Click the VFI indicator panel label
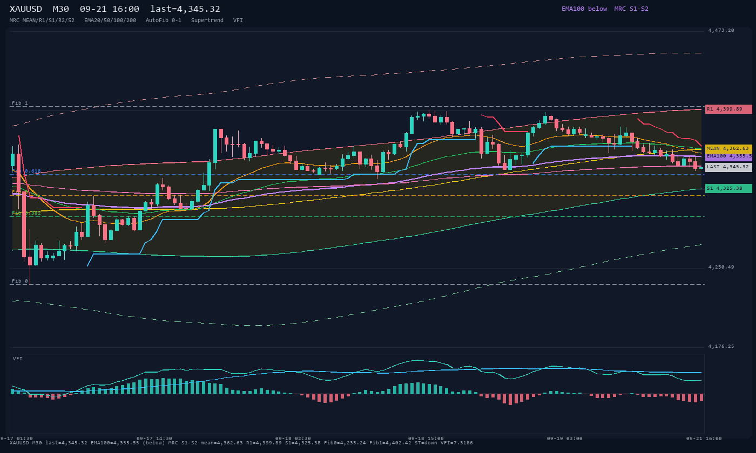The height and width of the screenshot is (453, 756). [x=18, y=359]
